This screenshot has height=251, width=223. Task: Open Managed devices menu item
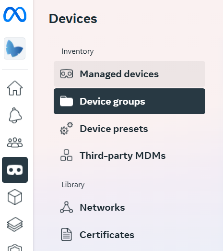pyautogui.click(x=129, y=74)
